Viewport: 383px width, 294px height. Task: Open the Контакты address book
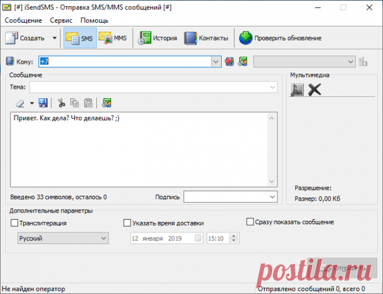tap(206, 38)
